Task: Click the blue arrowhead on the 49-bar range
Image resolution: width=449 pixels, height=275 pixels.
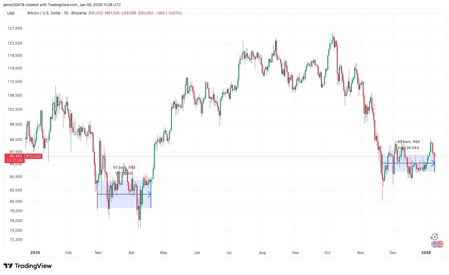Action: point(433,163)
